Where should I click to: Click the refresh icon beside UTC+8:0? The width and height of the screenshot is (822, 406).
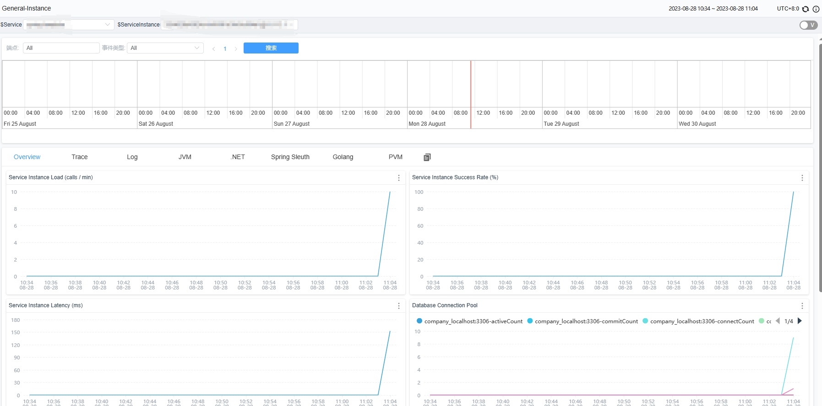pos(806,9)
